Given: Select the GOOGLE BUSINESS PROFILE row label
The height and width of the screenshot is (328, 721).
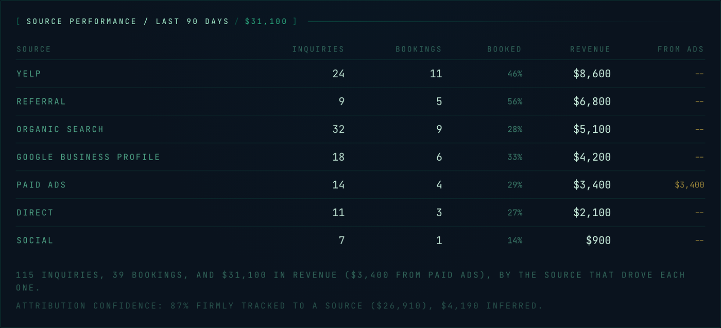Looking at the screenshot, I should 89,157.
